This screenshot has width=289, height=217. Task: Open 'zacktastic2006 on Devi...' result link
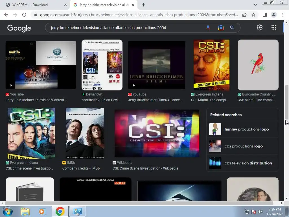point(101,100)
